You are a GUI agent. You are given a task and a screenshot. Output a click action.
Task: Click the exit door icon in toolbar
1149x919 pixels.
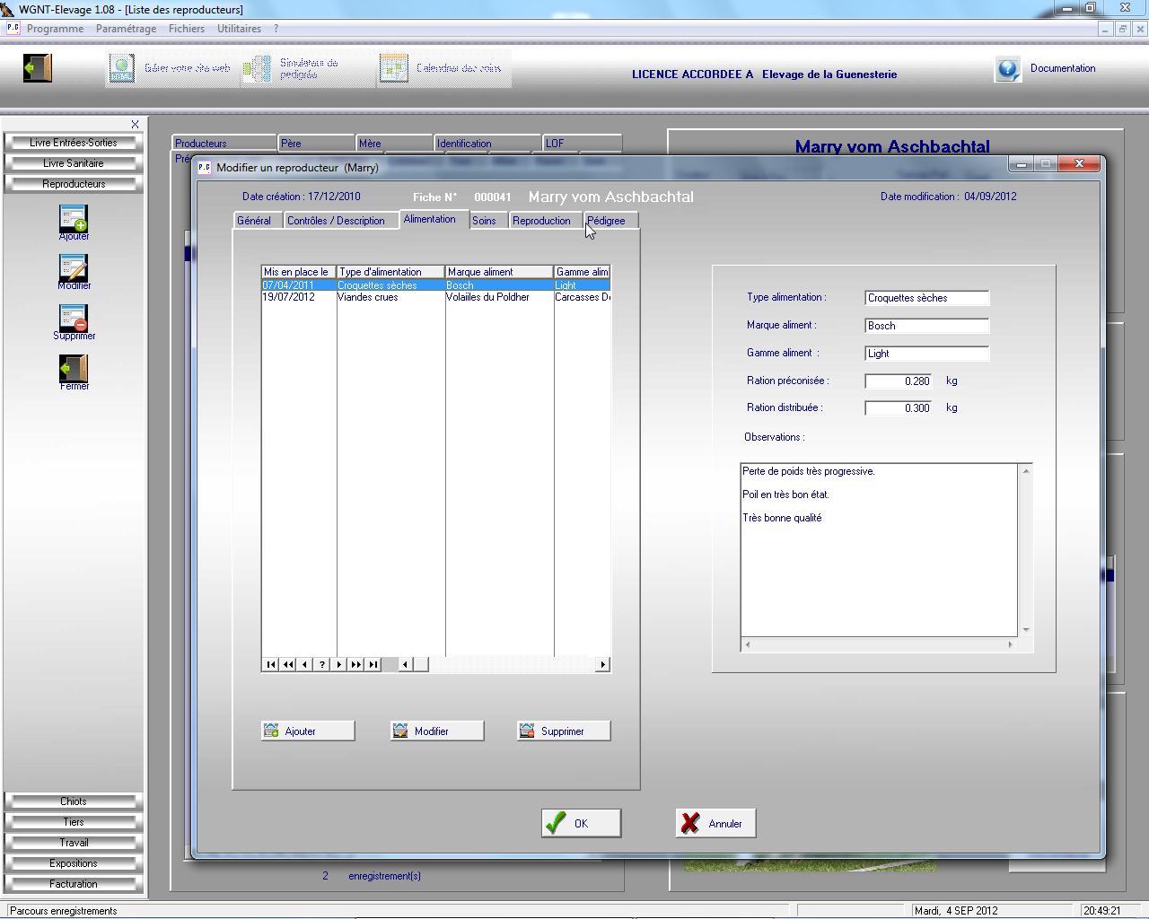tap(38, 68)
